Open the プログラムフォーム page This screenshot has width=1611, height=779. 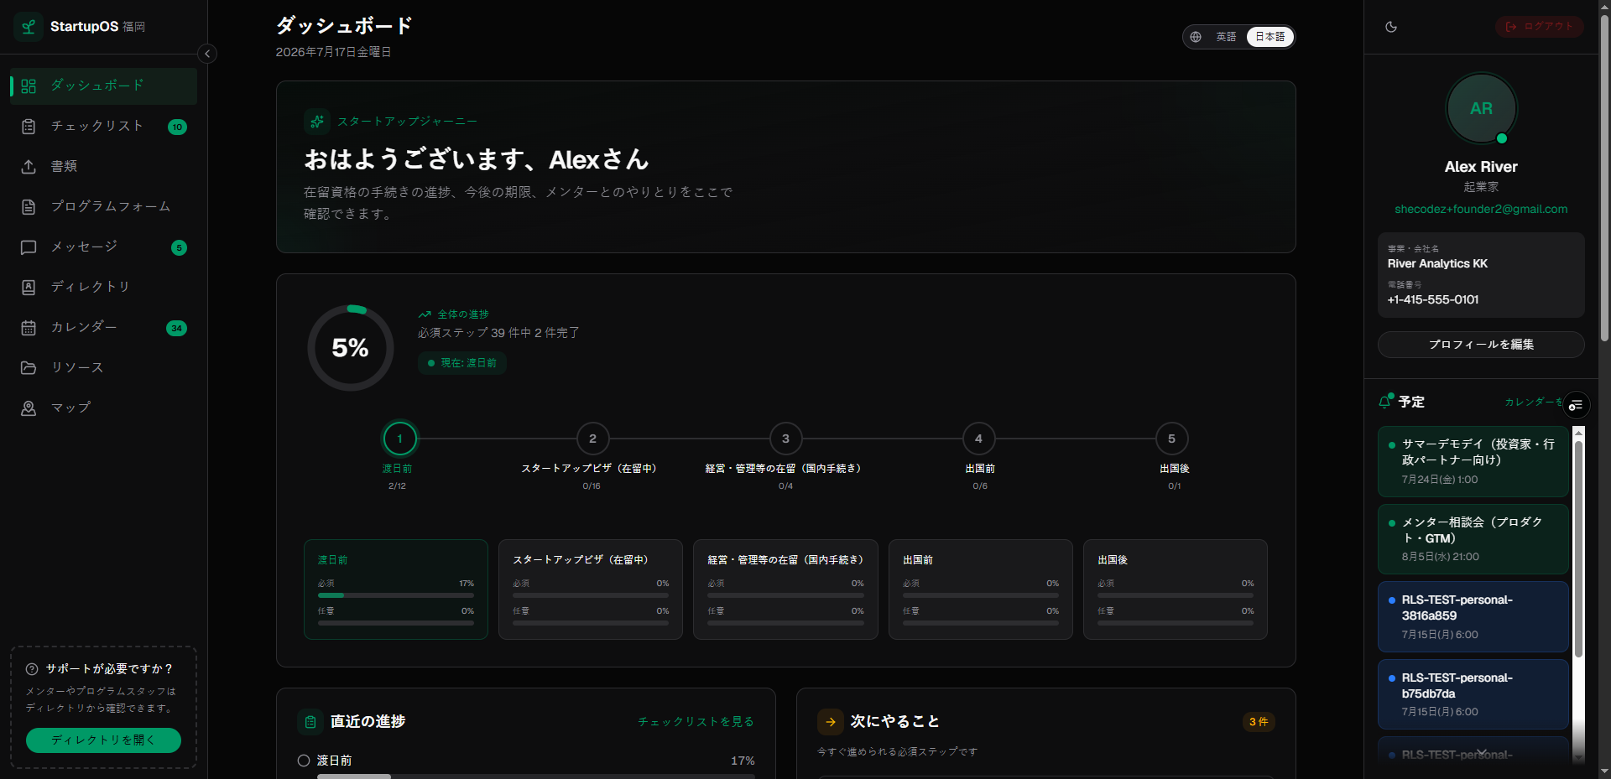103,206
